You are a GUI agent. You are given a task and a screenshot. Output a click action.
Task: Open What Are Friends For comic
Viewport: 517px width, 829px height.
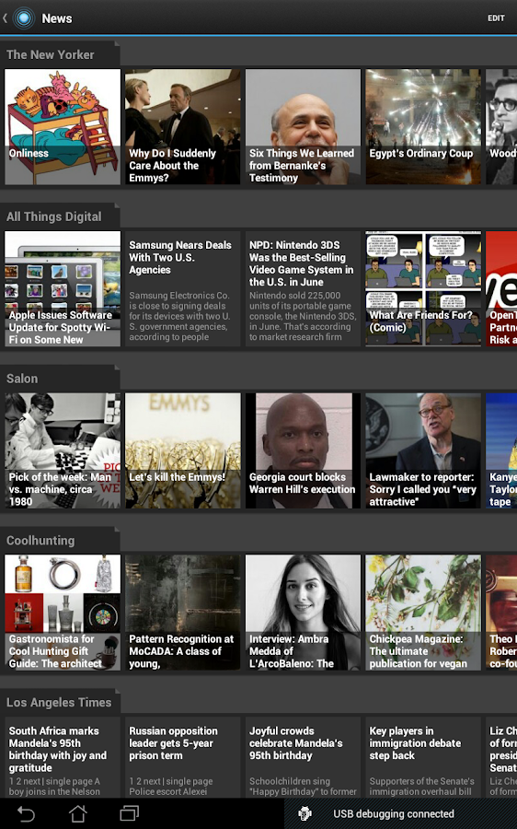pyautogui.click(x=423, y=288)
